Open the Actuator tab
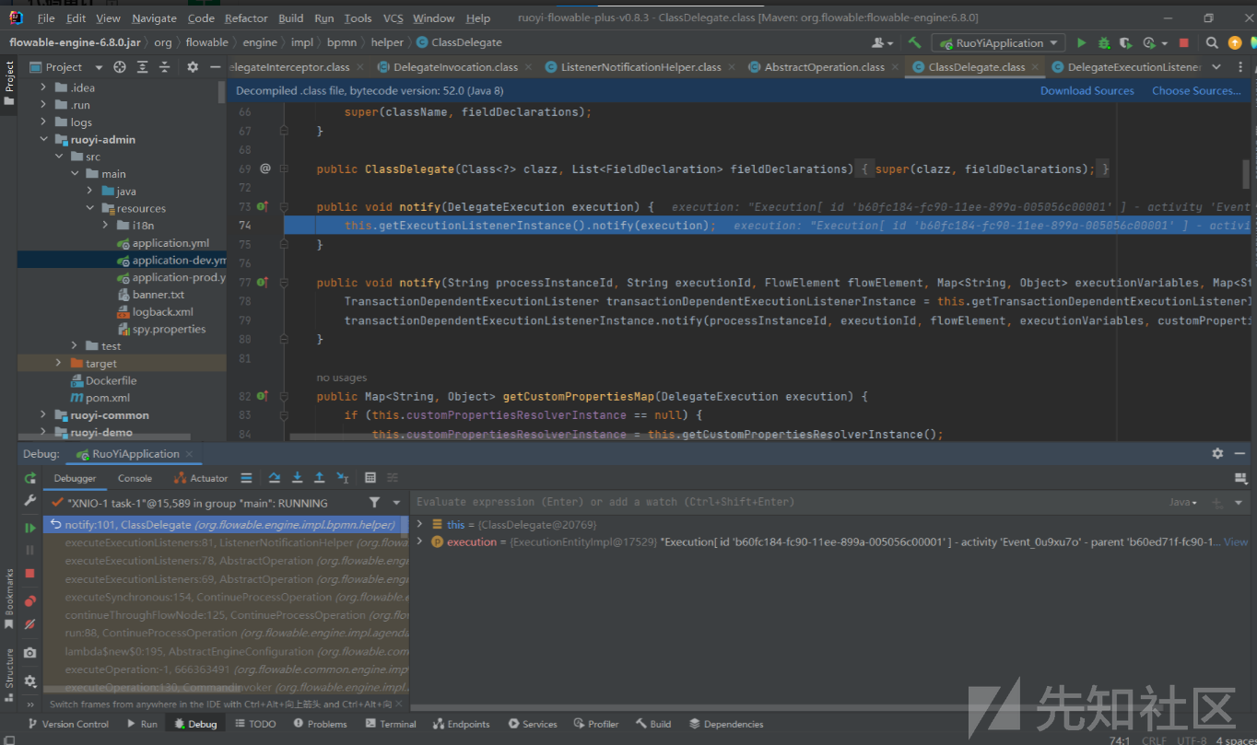This screenshot has height=745, width=1257. pos(201,478)
